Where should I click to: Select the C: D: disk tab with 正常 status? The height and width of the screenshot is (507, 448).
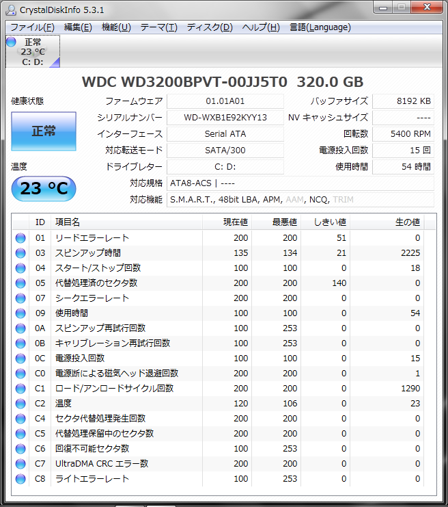(x=33, y=51)
